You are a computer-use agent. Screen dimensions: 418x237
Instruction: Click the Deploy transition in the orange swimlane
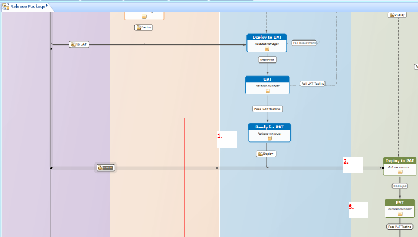point(144,27)
